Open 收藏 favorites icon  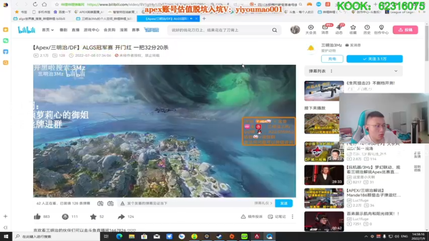pos(353,29)
